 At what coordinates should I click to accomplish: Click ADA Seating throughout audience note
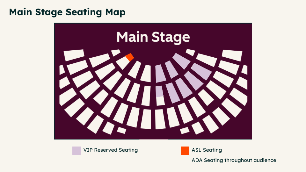[234, 160]
